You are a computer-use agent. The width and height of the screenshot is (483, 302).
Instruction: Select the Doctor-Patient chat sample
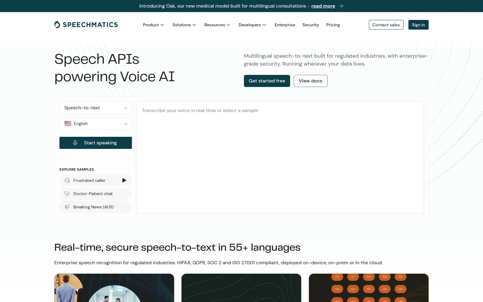(x=96, y=194)
